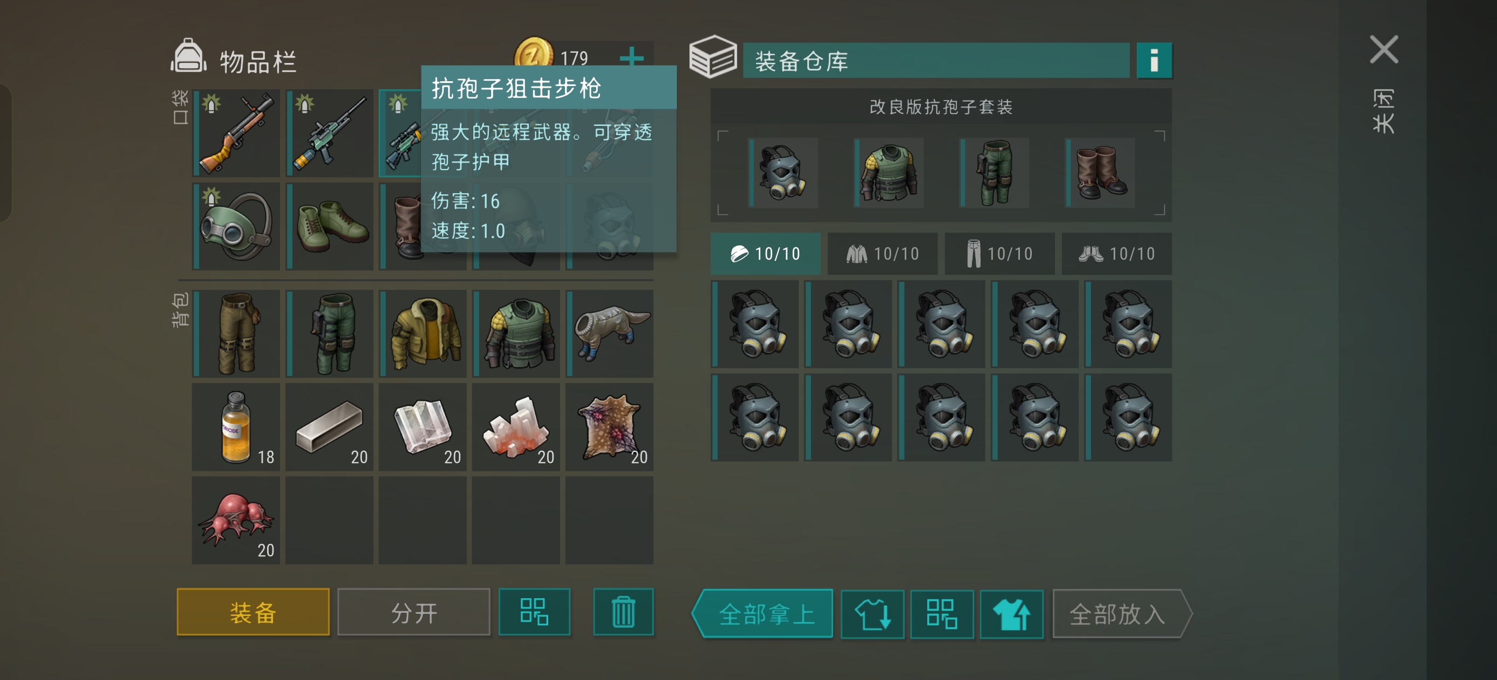Click the 分开 split button
Image resolution: width=1497 pixels, height=680 pixels.
click(414, 612)
